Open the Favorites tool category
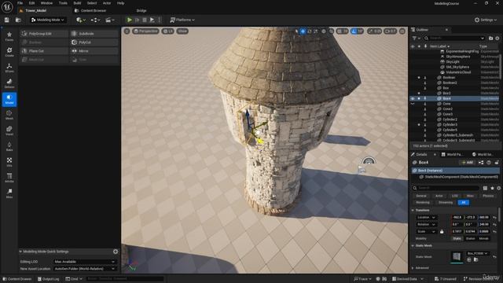Screen dimensions: 503x283 (9, 36)
